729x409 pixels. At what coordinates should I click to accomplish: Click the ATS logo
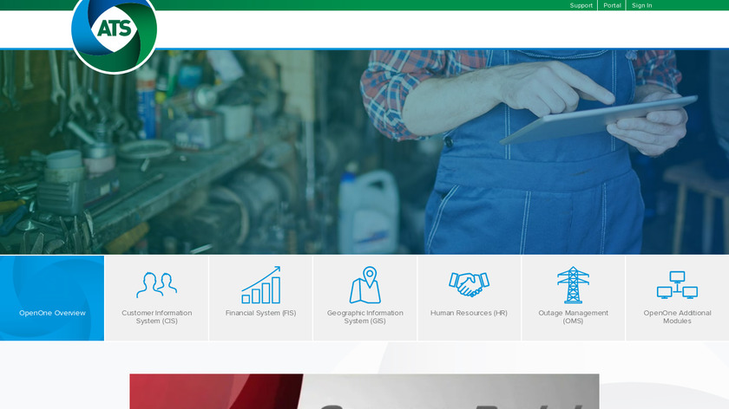tap(114, 30)
